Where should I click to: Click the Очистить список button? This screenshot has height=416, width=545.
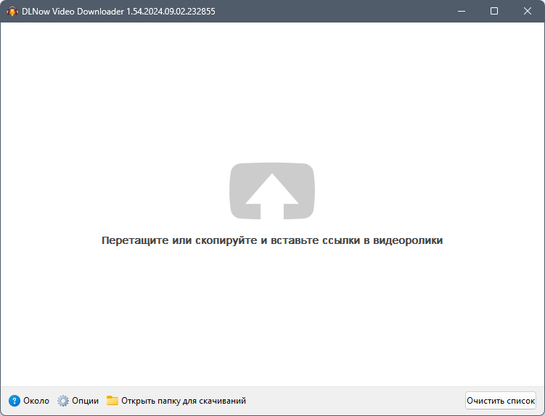coord(501,401)
